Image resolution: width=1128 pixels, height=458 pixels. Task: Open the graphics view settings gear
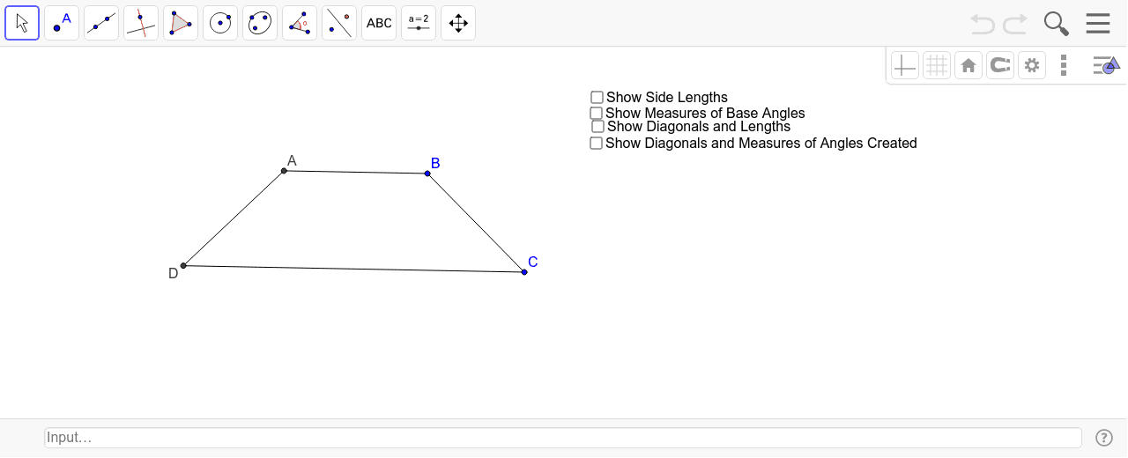1032,65
